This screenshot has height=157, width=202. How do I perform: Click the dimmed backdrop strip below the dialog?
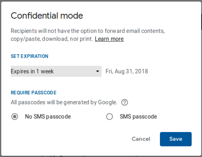101,156
